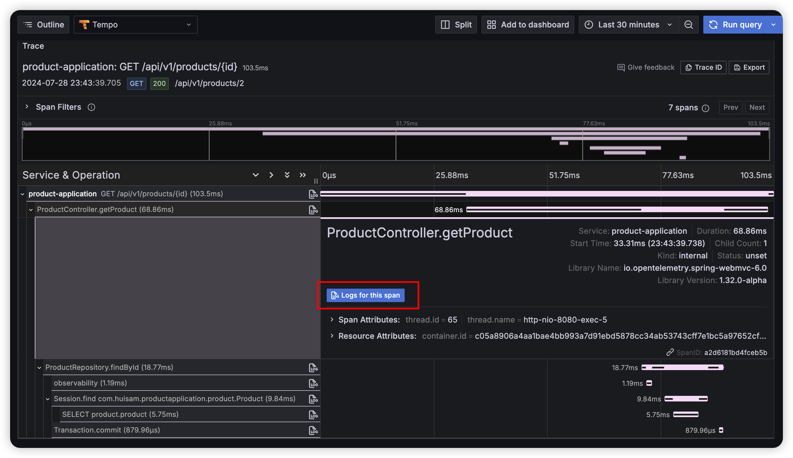Expand Span Attributes details
Screen dimensions: 793x458
click(x=332, y=320)
